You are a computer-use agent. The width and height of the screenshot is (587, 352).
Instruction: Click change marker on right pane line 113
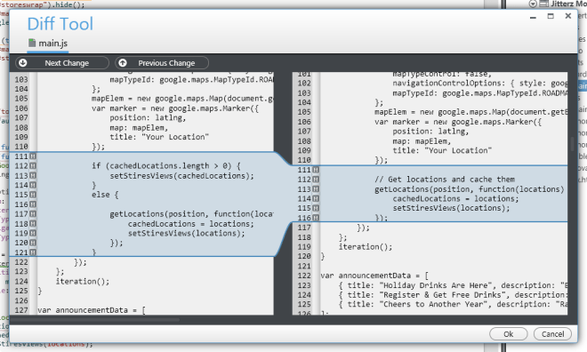tap(316, 189)
